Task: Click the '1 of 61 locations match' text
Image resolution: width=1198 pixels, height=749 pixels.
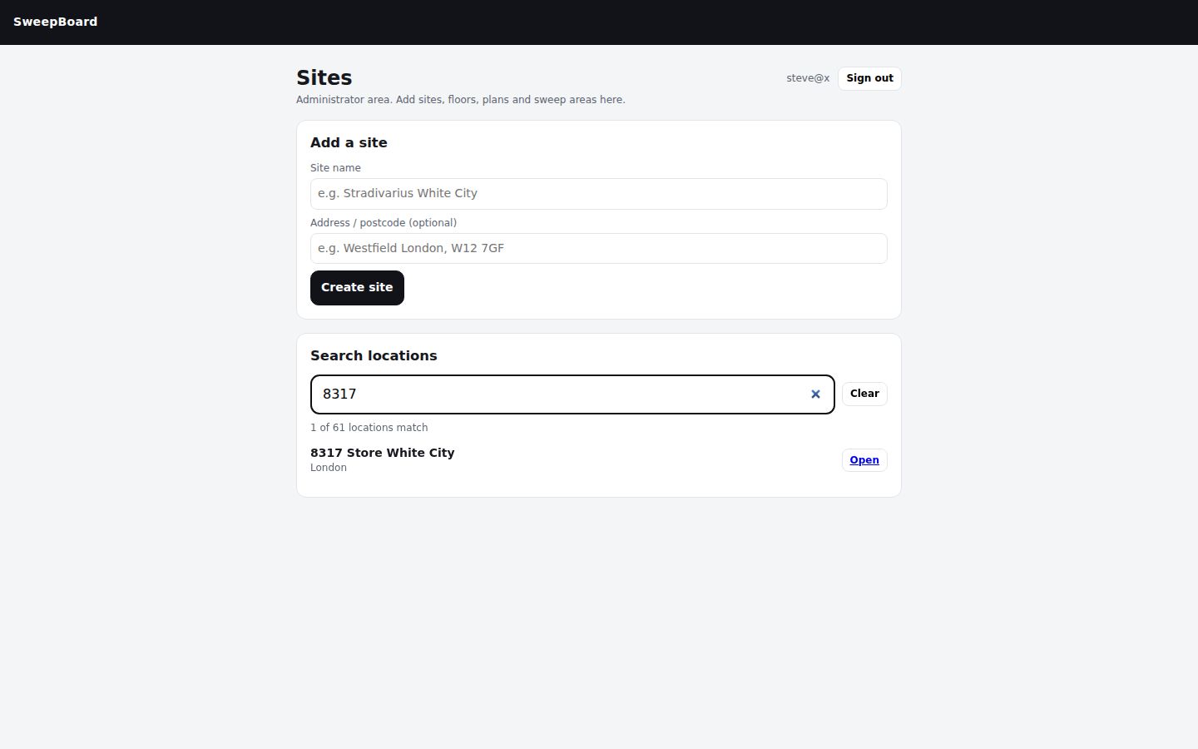Action: point(369,428)
